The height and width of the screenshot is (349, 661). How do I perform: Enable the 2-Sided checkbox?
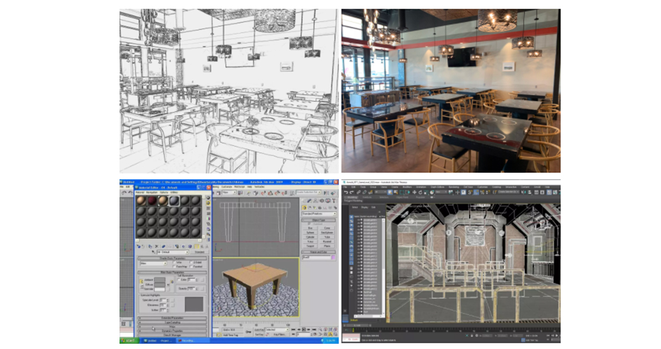pos(192,262)
